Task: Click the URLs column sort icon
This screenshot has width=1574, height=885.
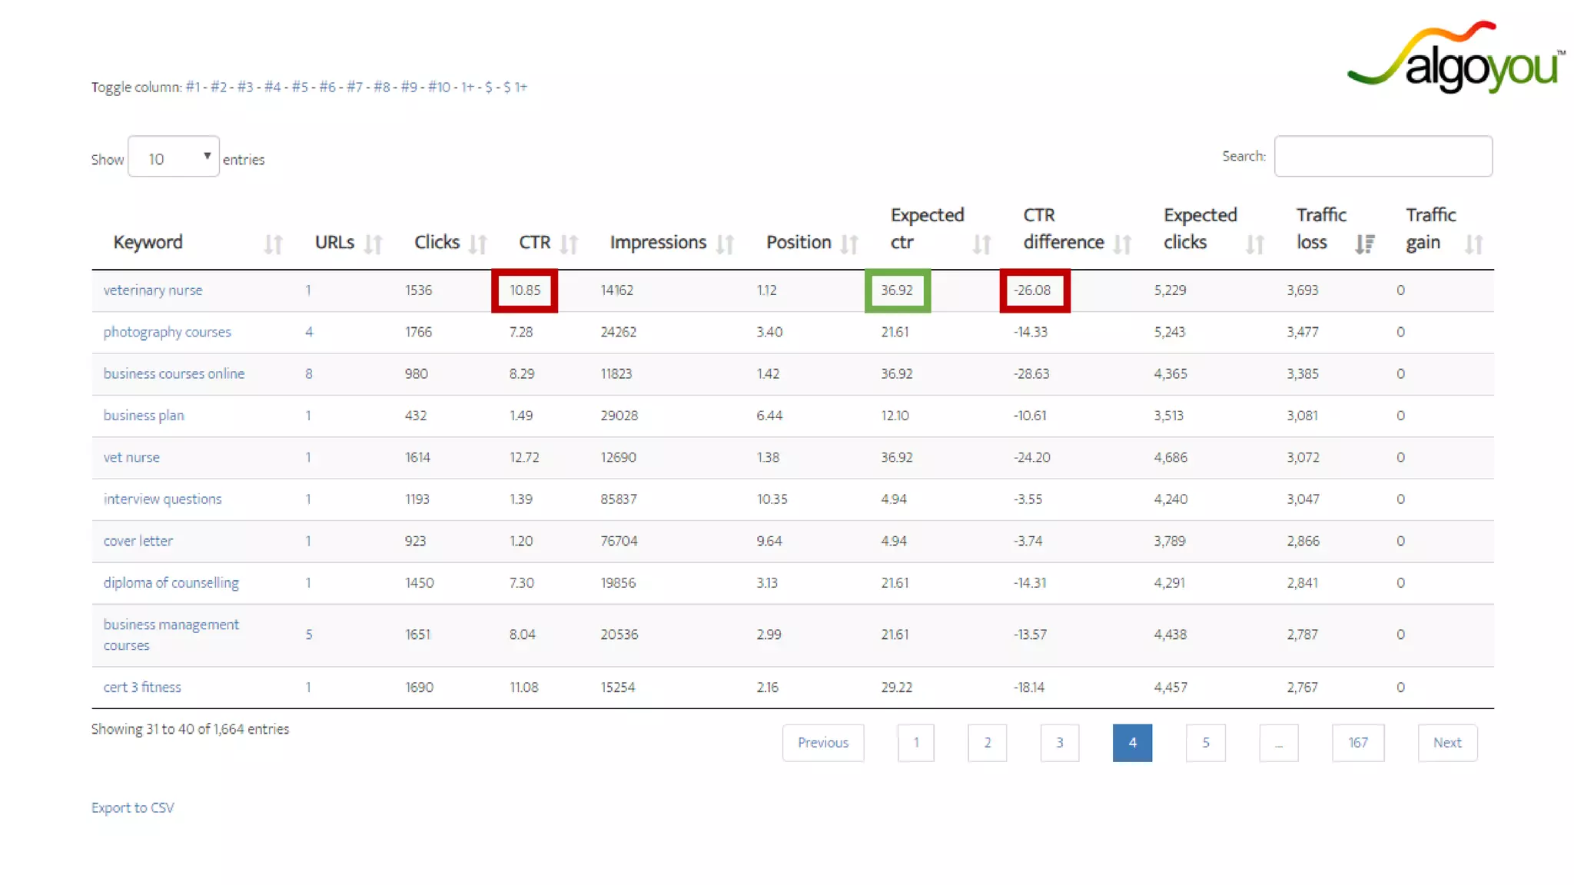Action: point(373,244)
